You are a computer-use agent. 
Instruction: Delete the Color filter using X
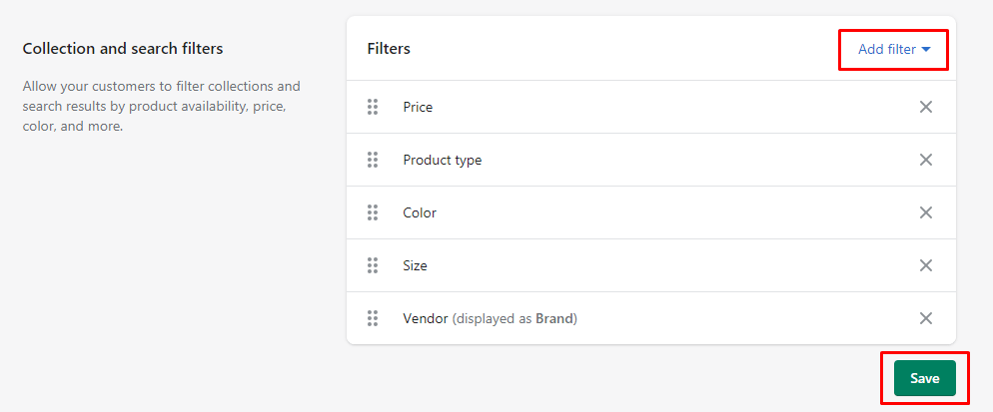click(926, 212)
